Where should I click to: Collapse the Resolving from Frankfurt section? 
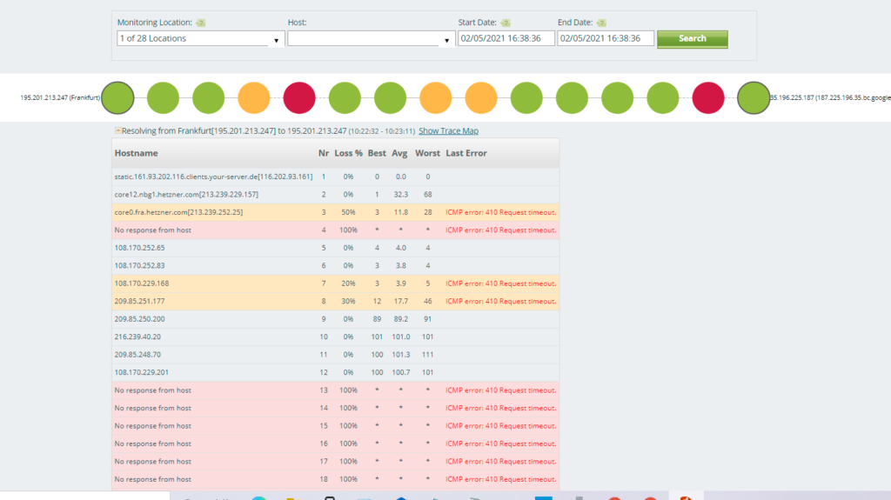coord(117,130)
